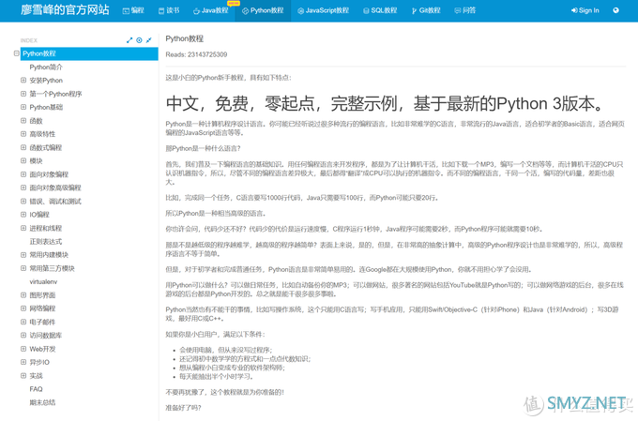This screenshot has width=638, height=421.
Task: Click the paragraph 那Python是一种什么语言?
Action: [203, 148]
